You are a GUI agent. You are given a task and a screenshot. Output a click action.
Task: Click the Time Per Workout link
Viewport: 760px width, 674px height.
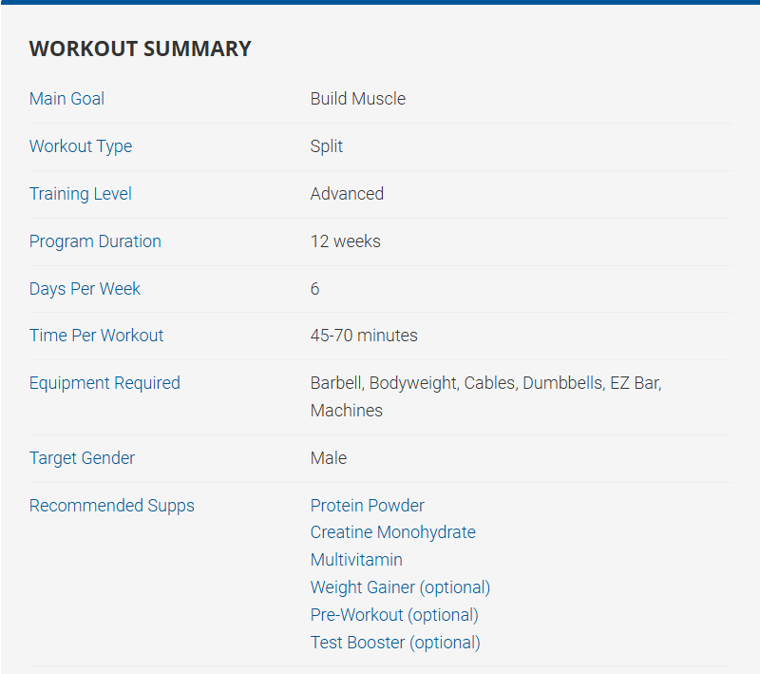(x=96, y=336)
